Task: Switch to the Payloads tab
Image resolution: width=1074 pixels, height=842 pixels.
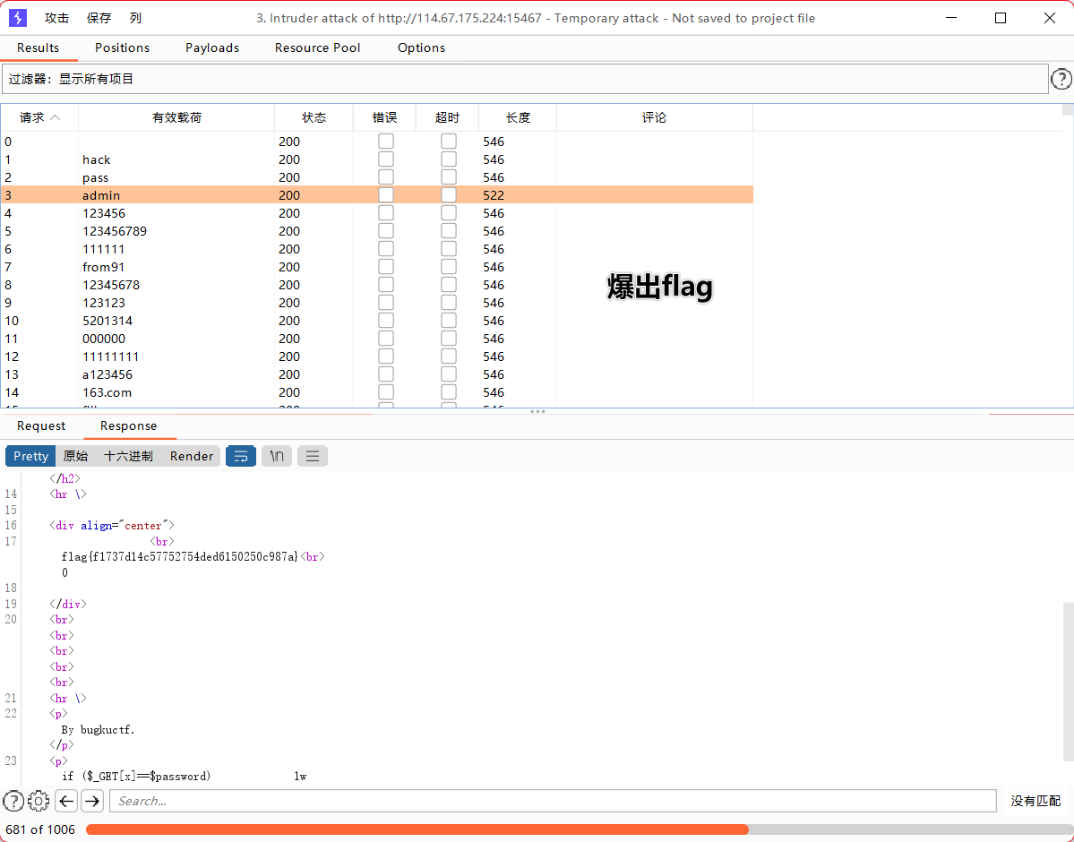Action: coord(212,47)
